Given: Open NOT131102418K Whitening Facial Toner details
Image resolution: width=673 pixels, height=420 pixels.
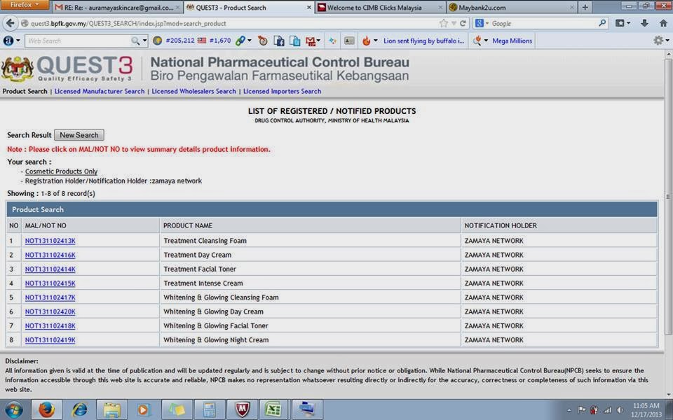Looking at the screenshot, I should point(50,325).
